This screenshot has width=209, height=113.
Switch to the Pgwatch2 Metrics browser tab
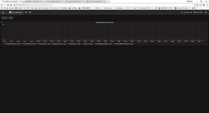33,1
